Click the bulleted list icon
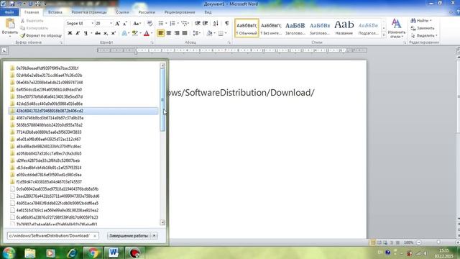Viewport: 460px width, 259px height. tap(161, 23)
